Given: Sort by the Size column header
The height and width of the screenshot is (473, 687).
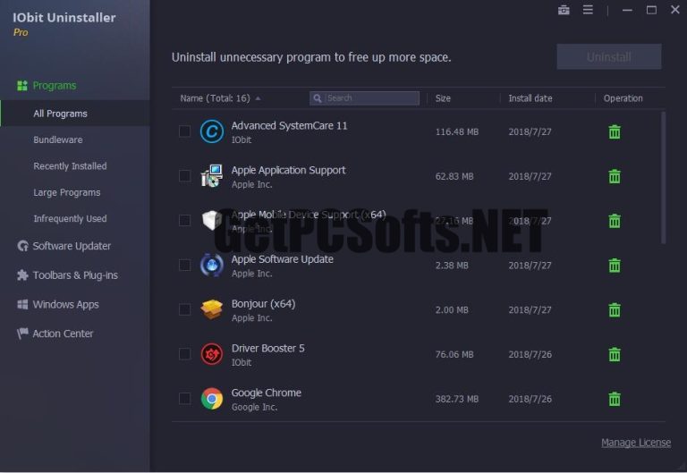Looking at the screenshot, I should 443,98.
